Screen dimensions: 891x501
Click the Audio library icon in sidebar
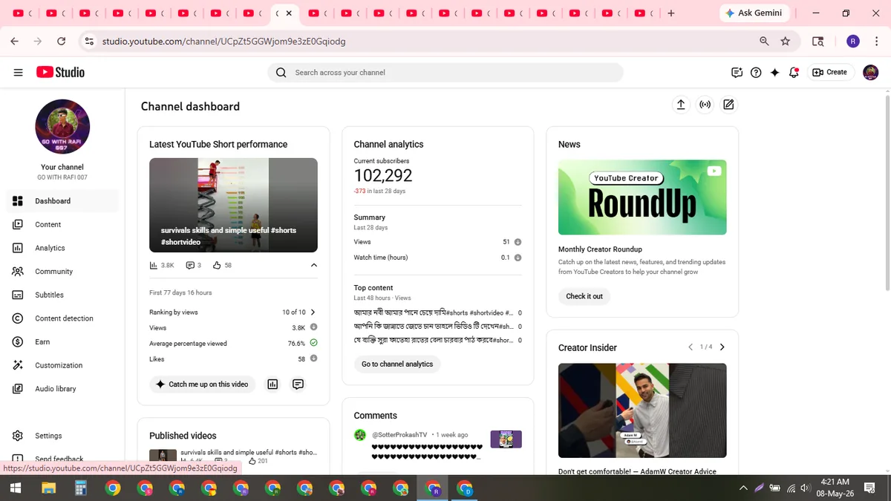point(18,389)
